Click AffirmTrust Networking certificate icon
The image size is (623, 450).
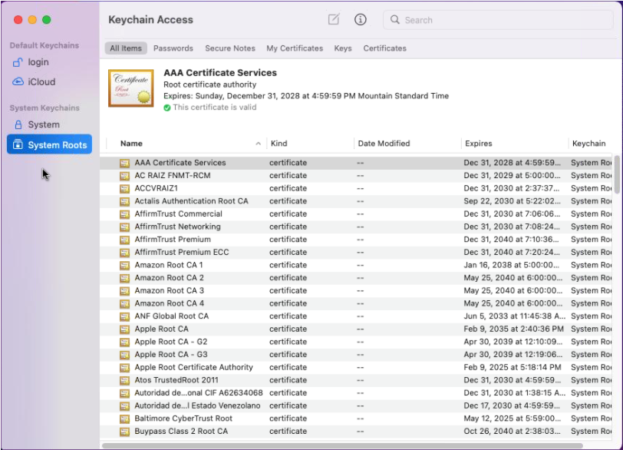click(x=125, y=227)
